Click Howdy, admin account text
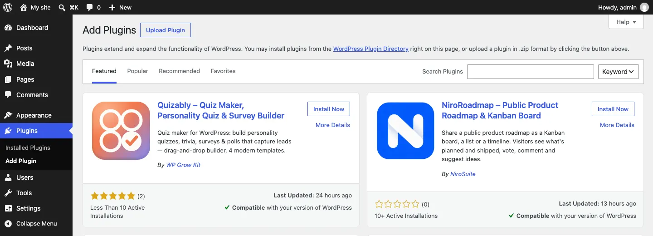Viewport: 653px width, 236px height. [617, 7]
